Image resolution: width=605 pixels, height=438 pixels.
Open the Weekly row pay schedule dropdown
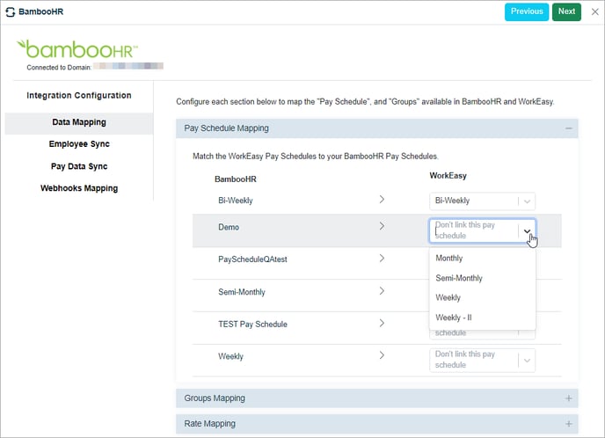482,360
